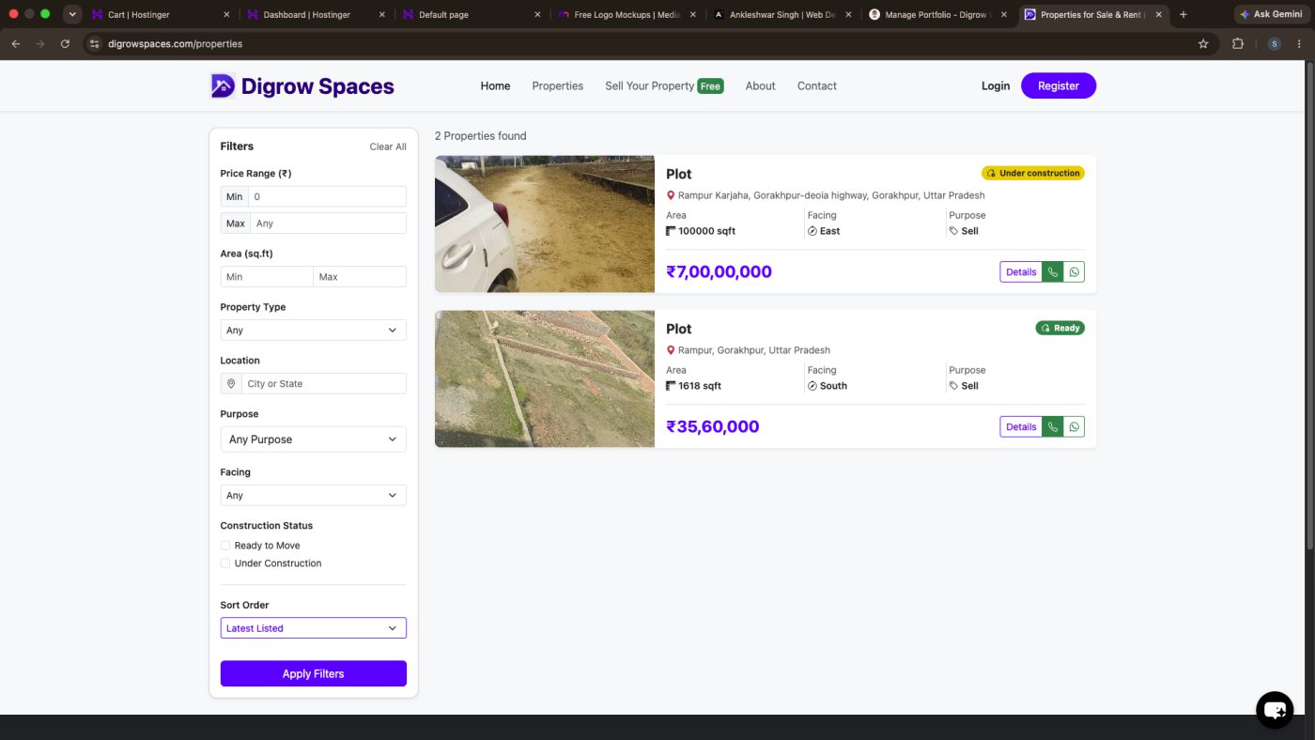Click the Area Min input field
Screen dimensions: 1315x740
[267, 277]
